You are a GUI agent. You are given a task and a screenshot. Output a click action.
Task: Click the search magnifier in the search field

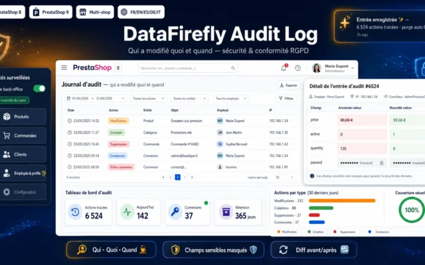tap(233, 68)
